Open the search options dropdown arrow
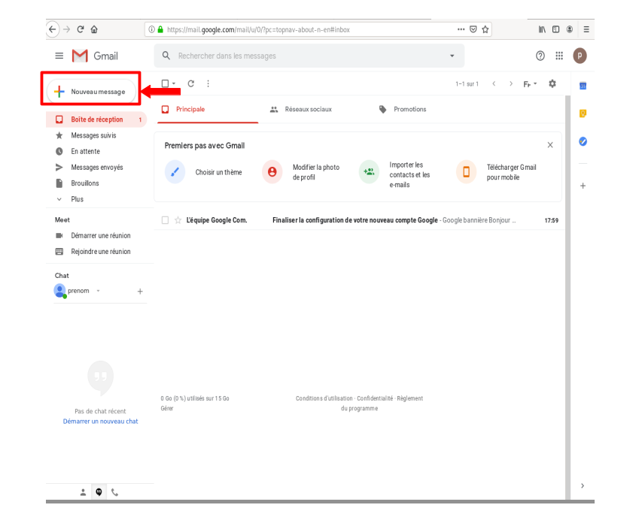Viewport: 636px width, 517px height. (451, 56)
